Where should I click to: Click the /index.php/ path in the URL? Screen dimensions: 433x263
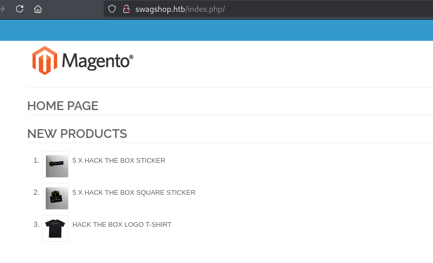[205, 9]
